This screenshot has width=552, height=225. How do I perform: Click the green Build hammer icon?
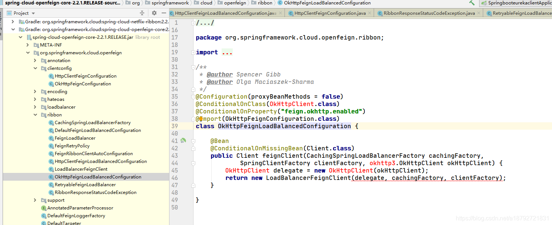coord(472,3)
